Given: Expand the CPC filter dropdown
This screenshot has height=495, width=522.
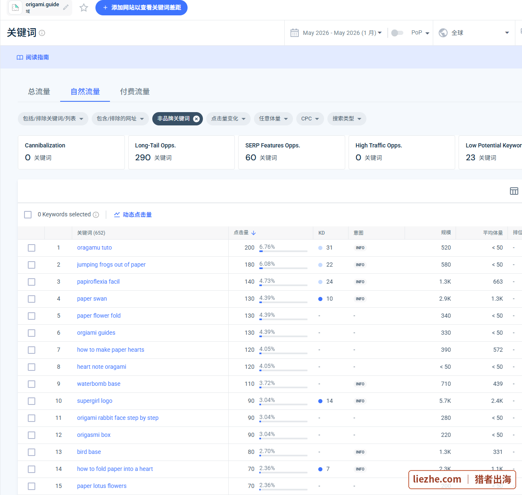Looking at the screenshot, I should [310, 119].
